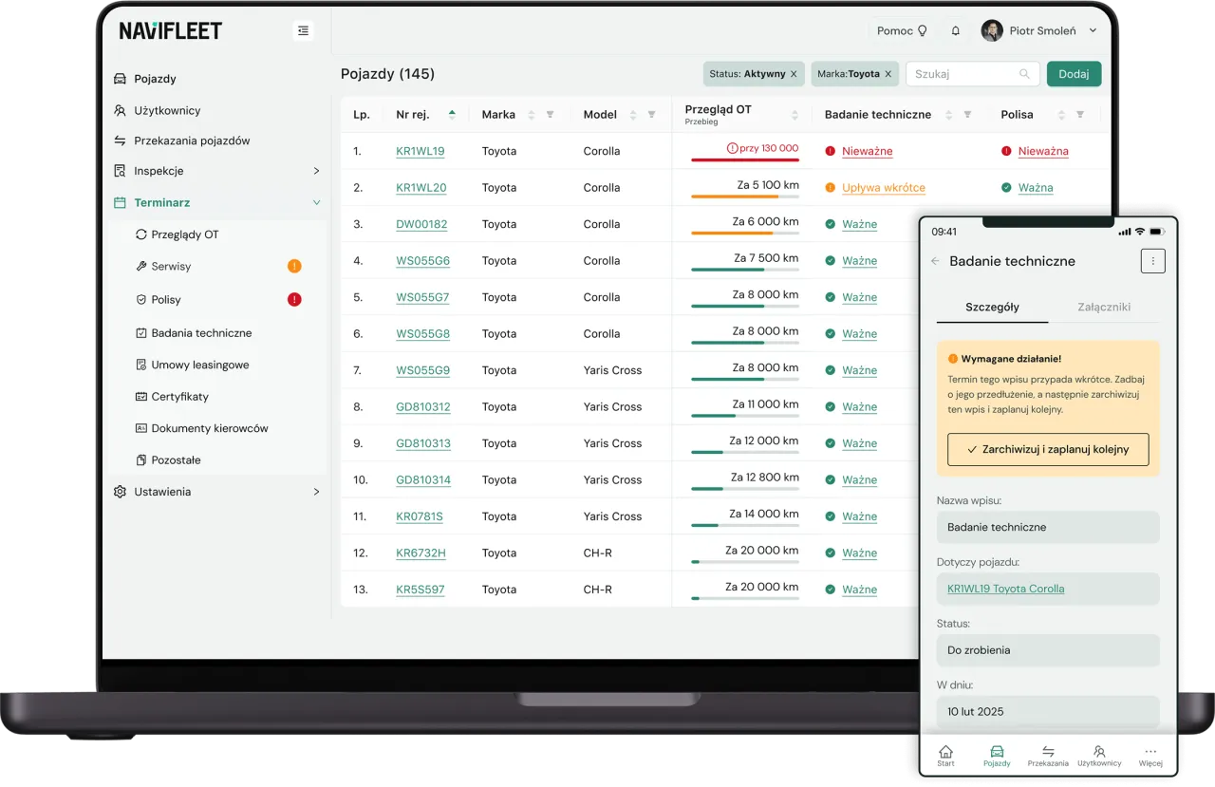
Task: Expand the Inspekcje sidebar section
Action: 316,171
